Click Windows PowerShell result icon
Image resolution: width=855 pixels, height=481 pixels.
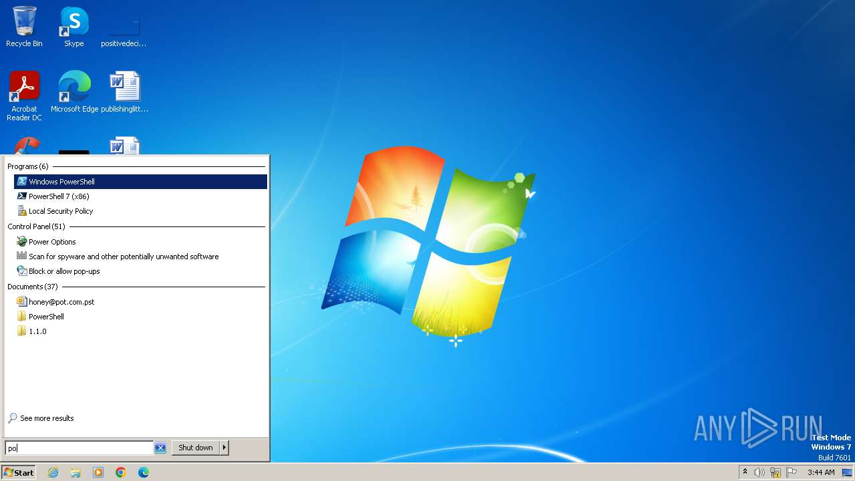22,182
